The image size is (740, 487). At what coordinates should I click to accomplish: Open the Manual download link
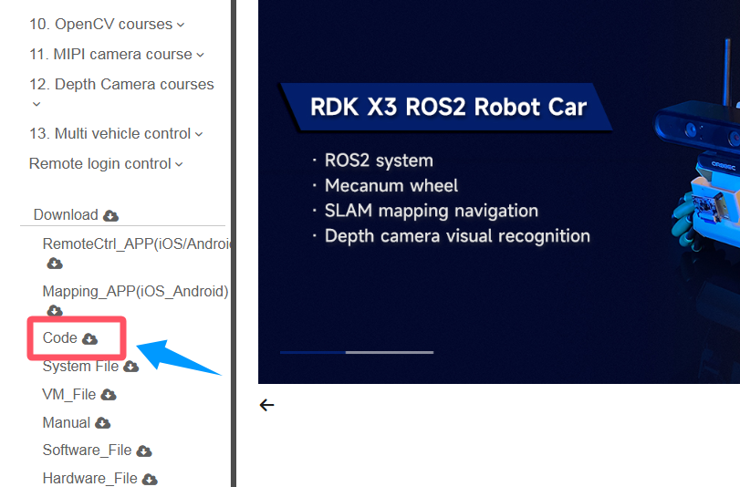[67, 422]
